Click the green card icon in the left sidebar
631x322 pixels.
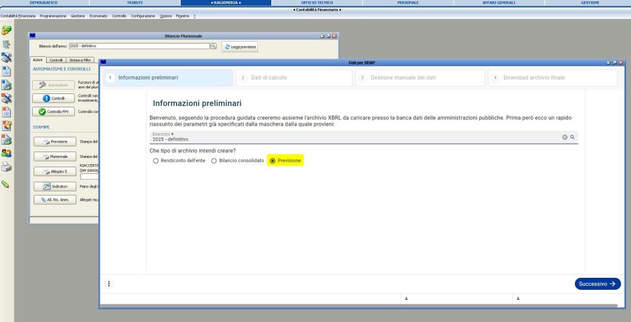point(6,30)
